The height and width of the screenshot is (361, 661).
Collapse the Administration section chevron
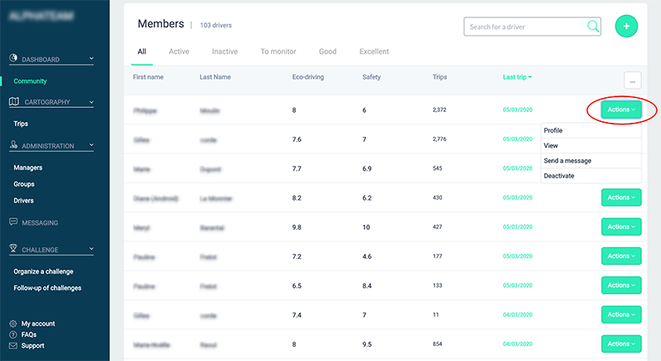(x=91, y=146)
